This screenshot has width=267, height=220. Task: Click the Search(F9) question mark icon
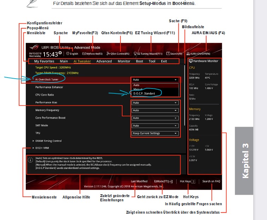(168, 54)
